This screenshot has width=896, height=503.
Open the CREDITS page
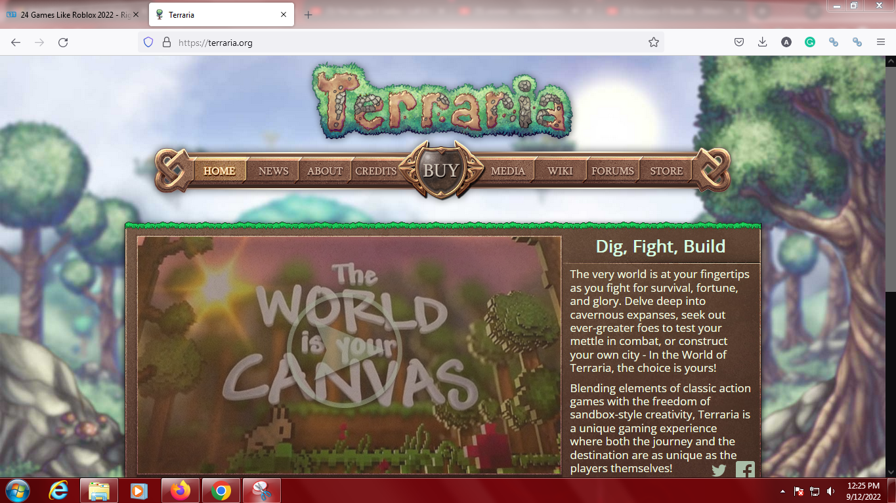click(x=376, y=171)
